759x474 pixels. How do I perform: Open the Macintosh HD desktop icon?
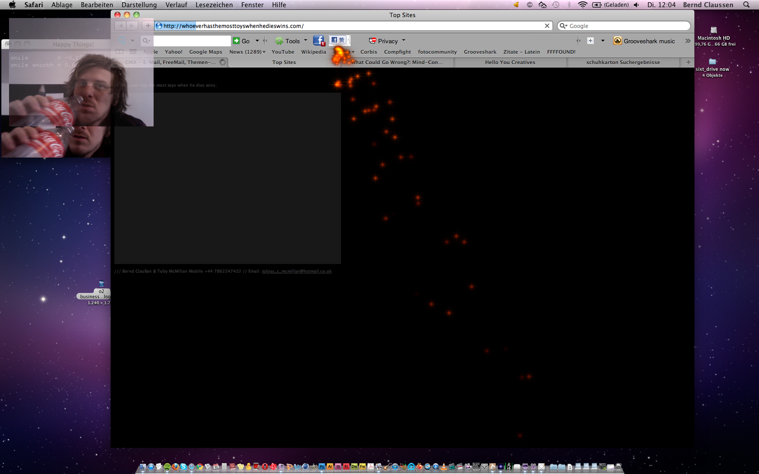(713, 34)
